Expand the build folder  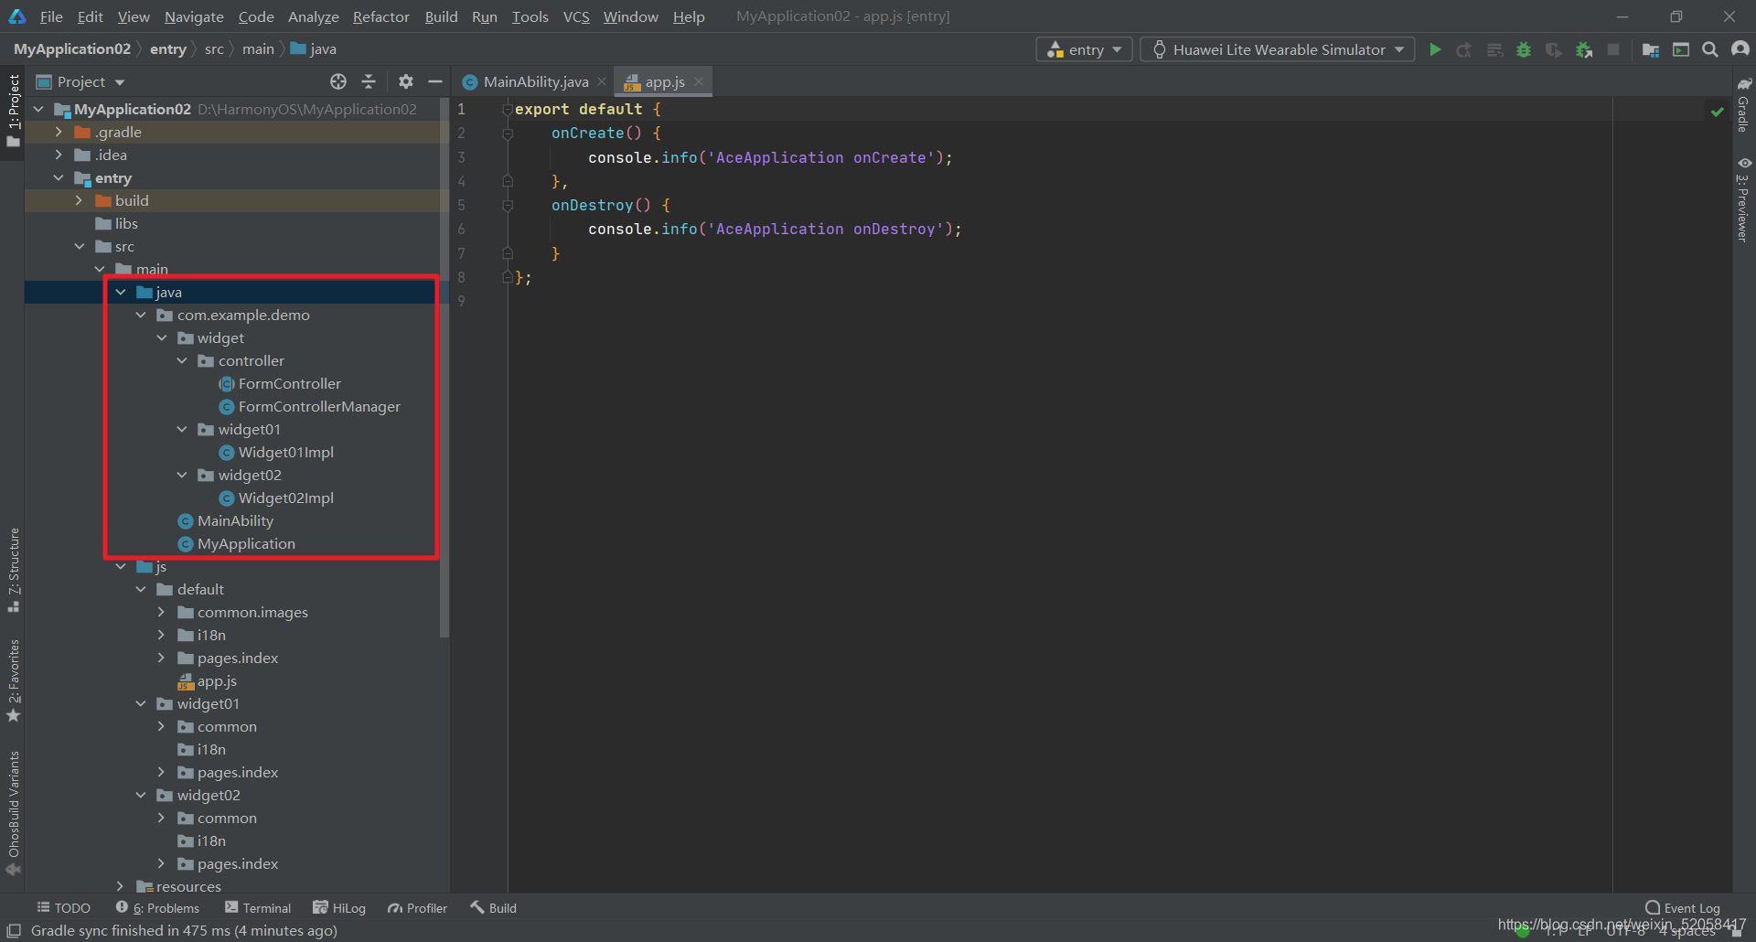(x=79, y=200)
